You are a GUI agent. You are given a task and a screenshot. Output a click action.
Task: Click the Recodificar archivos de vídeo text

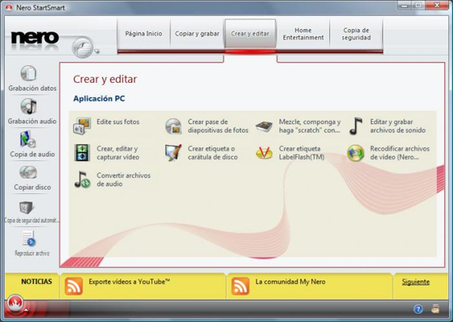pos(400,153)
